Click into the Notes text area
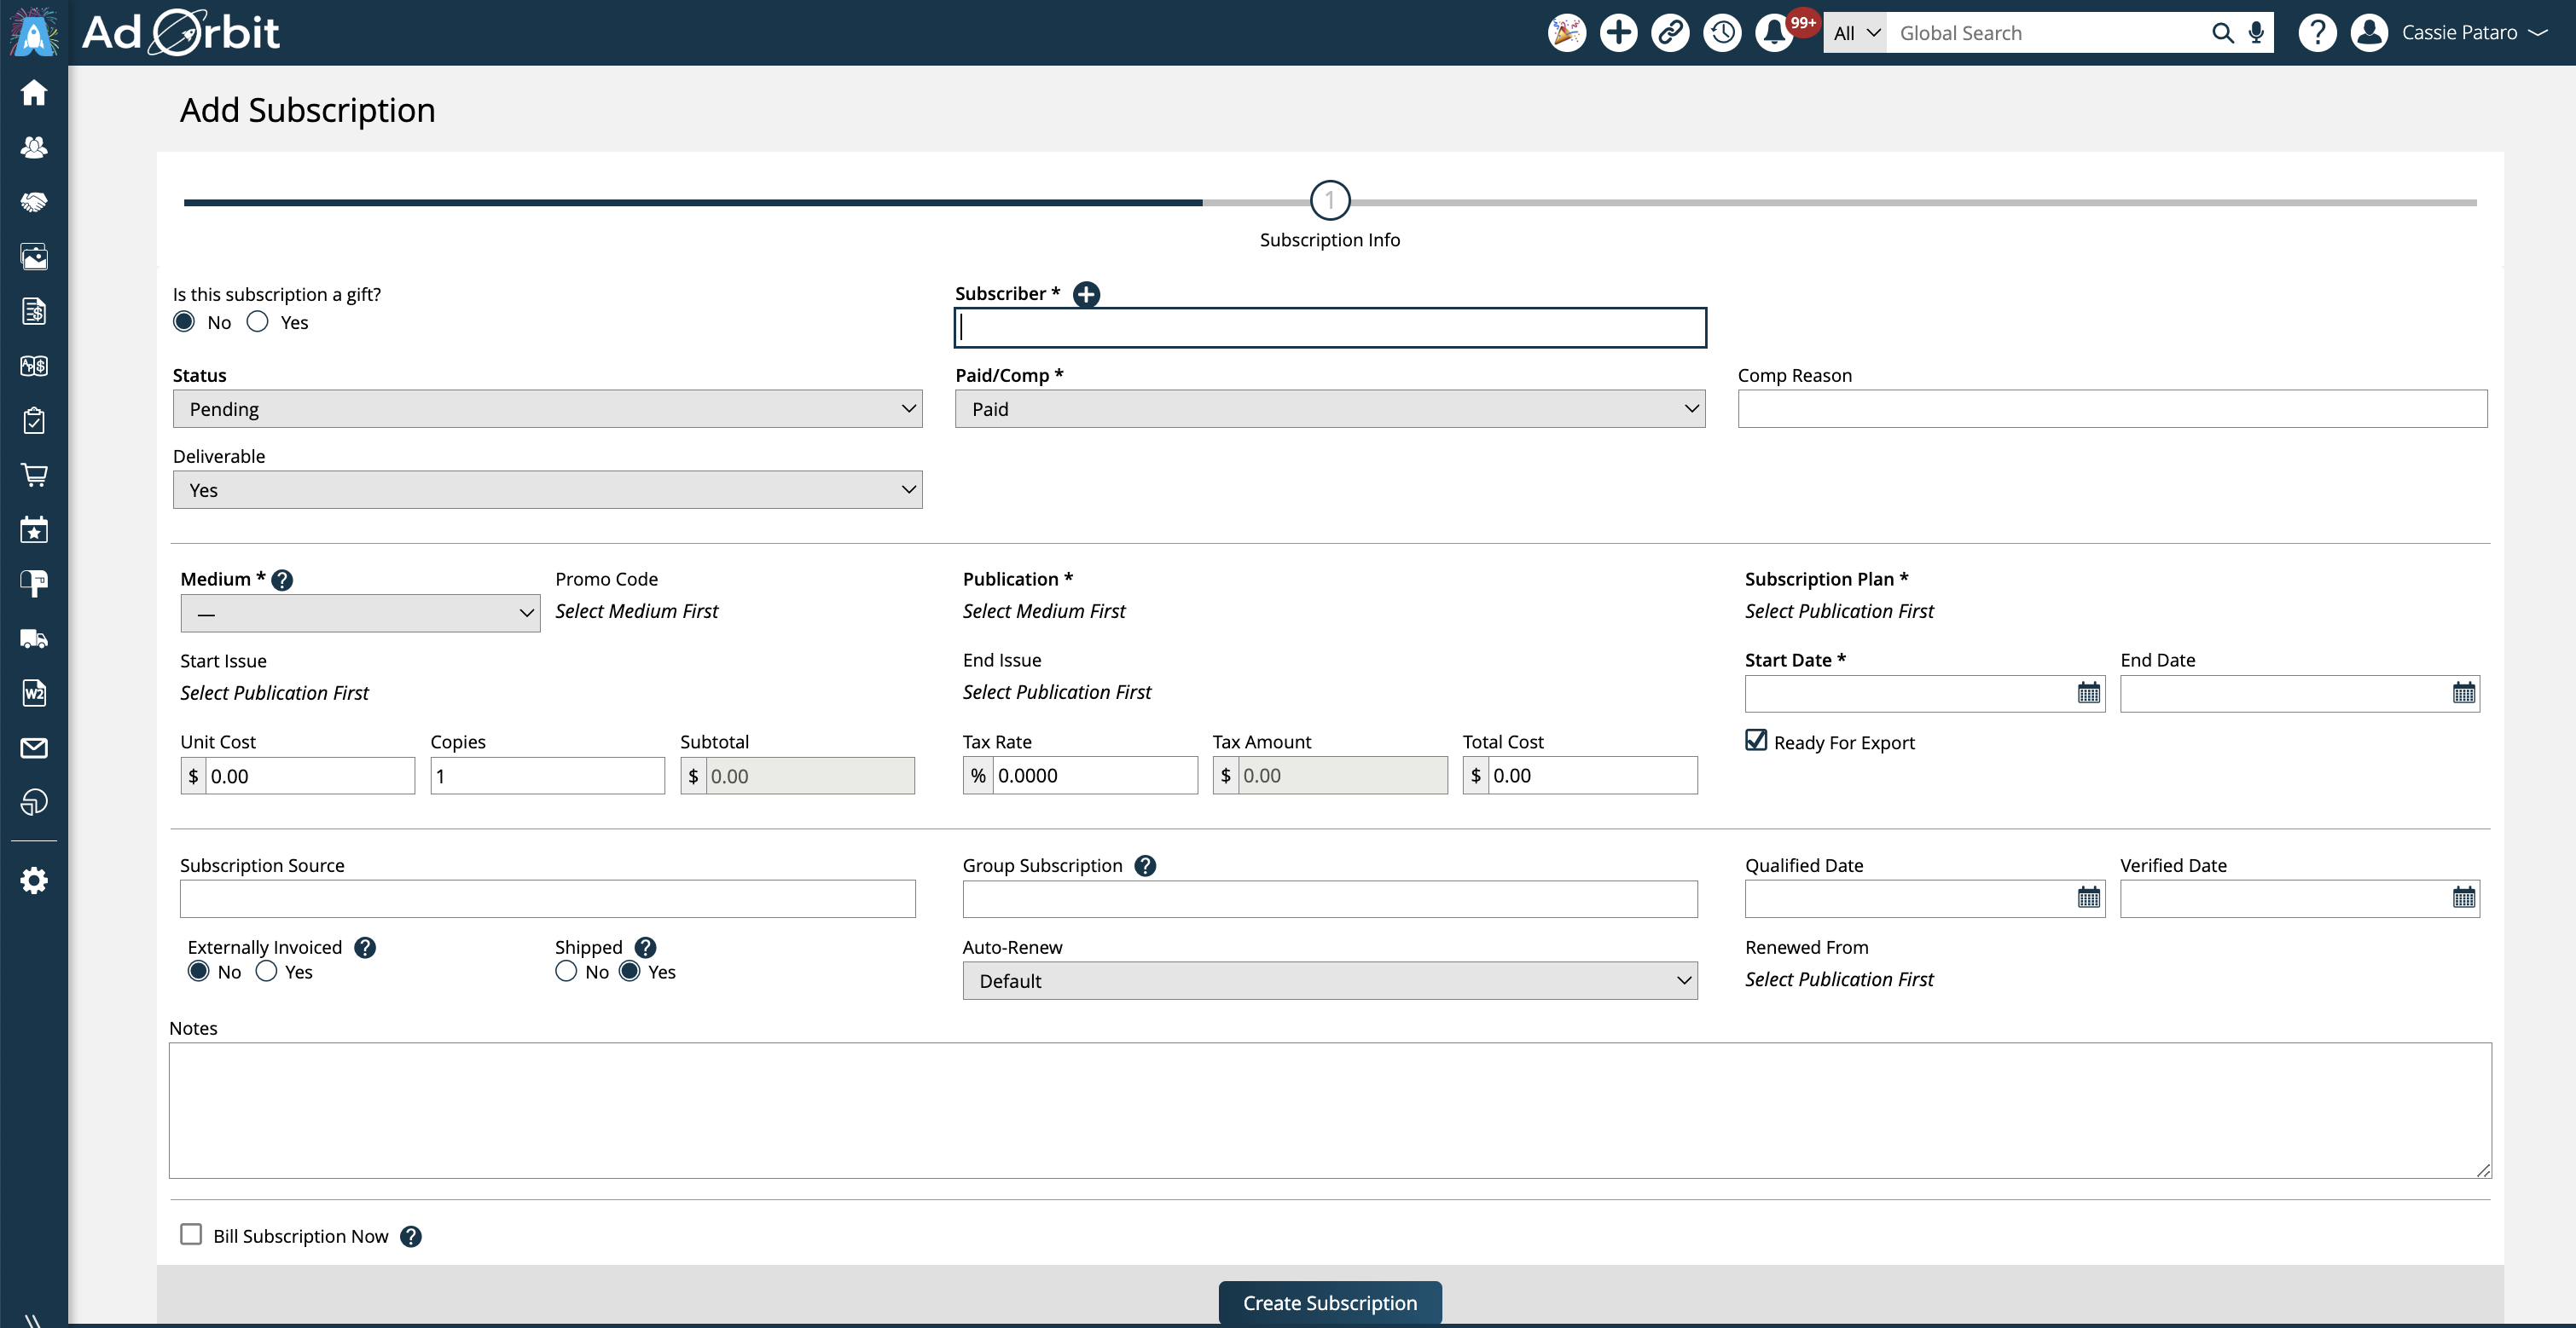Image resolution: width=2576 pixels, height=1328 pixels. click(1329, 1110)
